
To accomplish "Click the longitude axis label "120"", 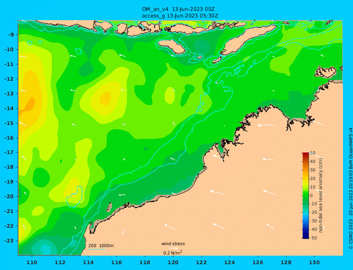I will point(173,262).
